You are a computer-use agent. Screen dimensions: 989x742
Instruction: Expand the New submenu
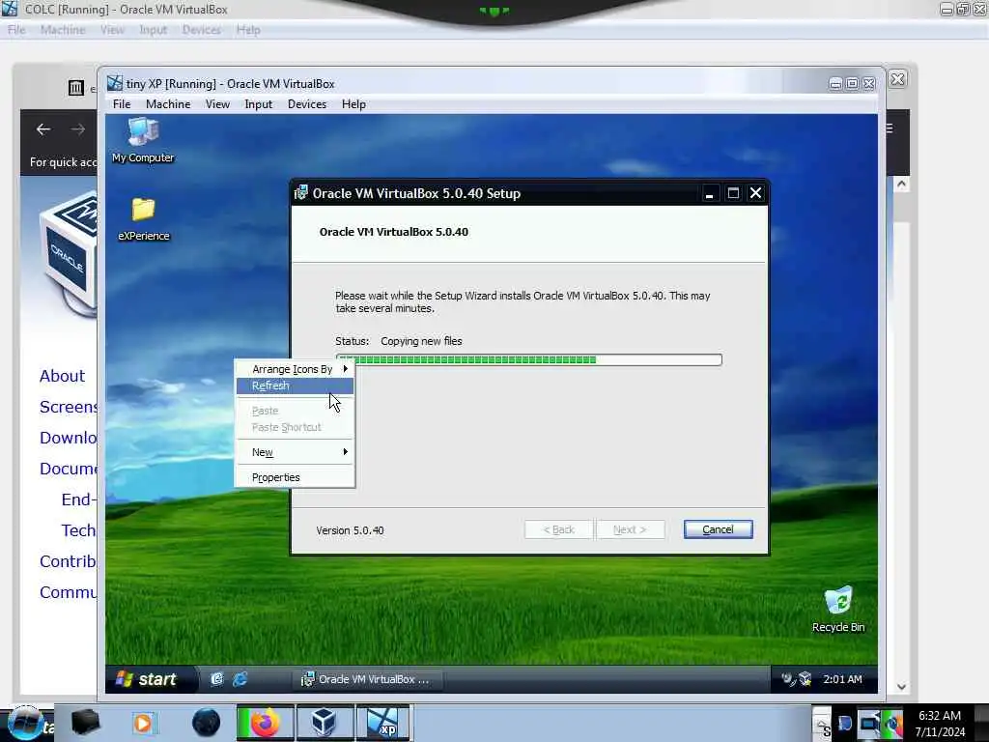pos(295,452)
